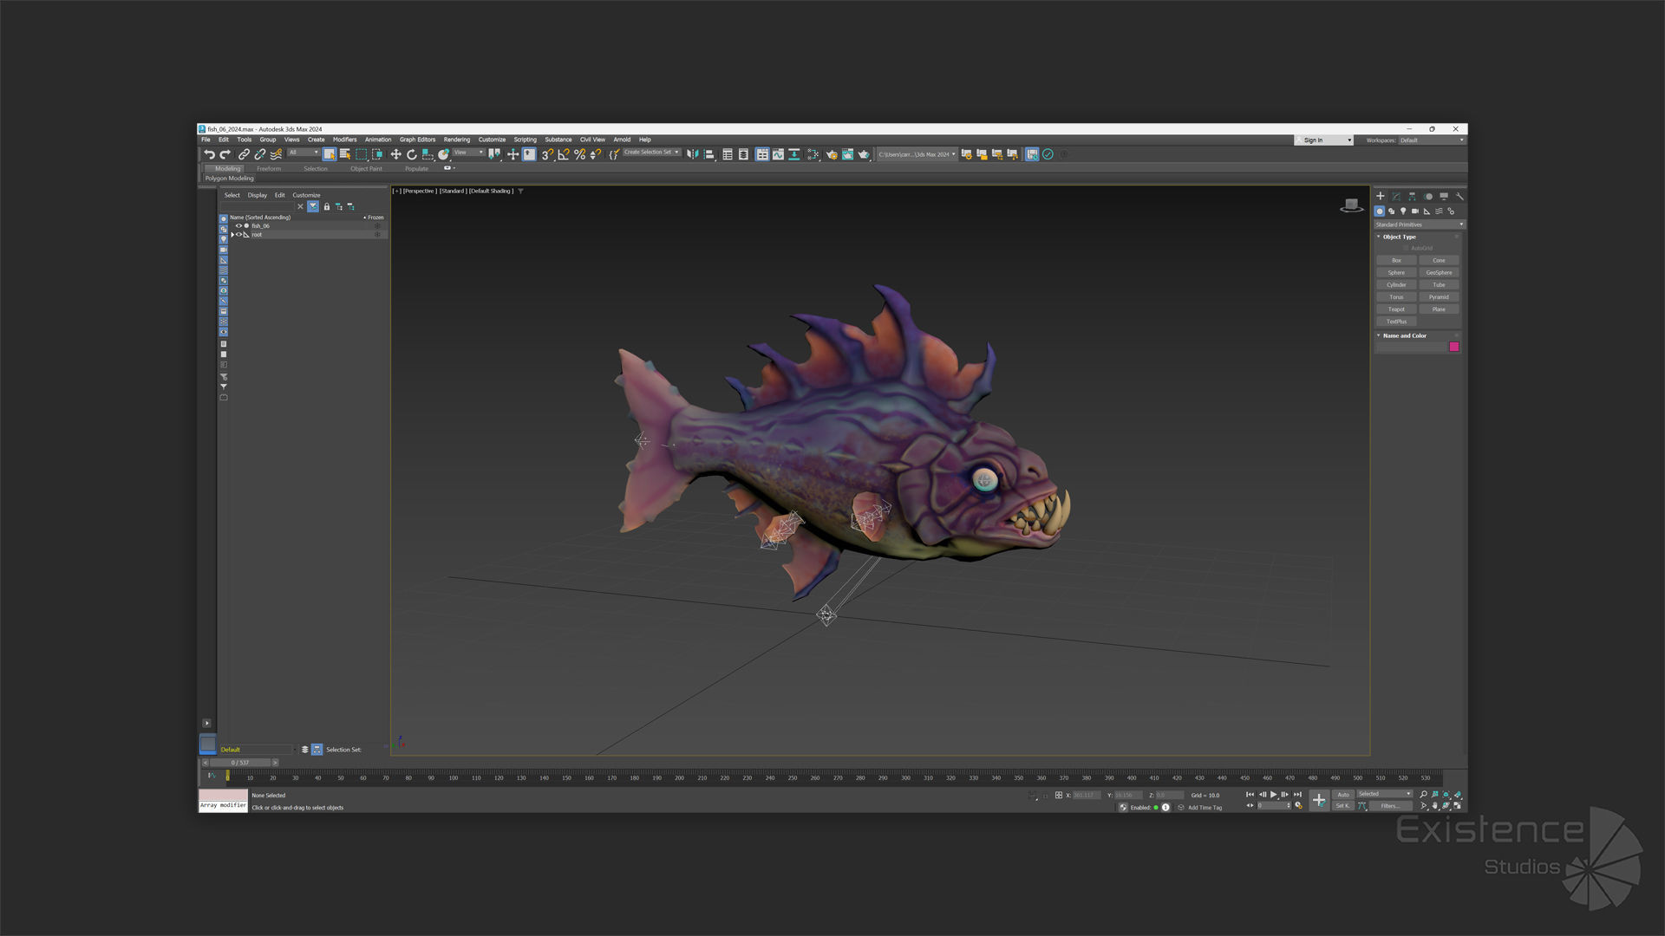Toggle visibility eye of fish_06
This screenshot has width=1665, height=936.
click(238, 226)
